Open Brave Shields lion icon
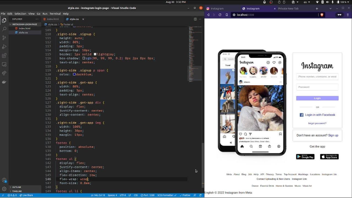 tap(322, 15)
